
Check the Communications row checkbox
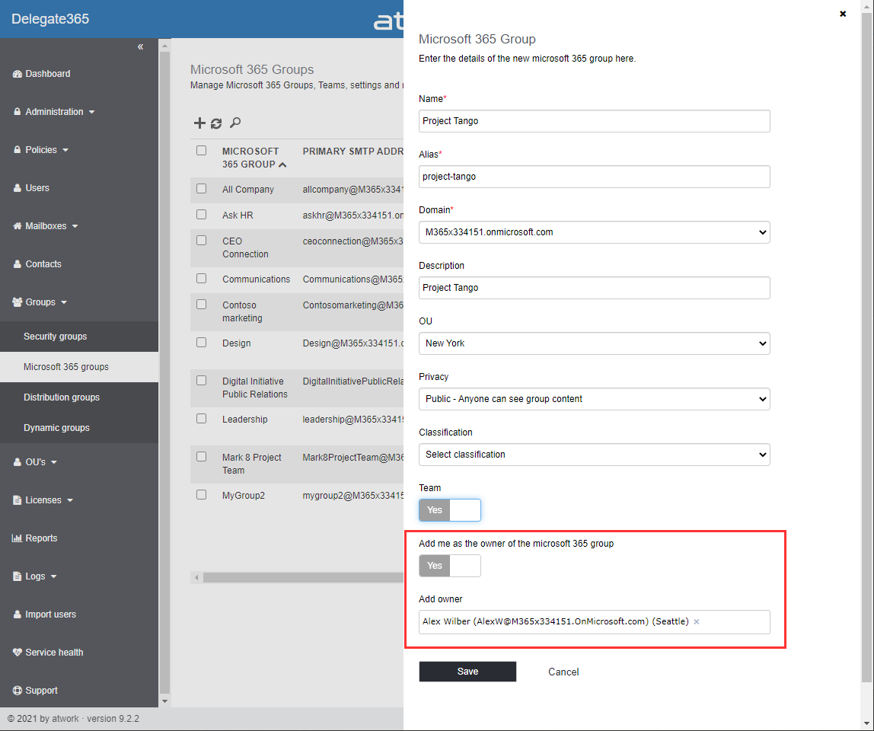(201, 278)
